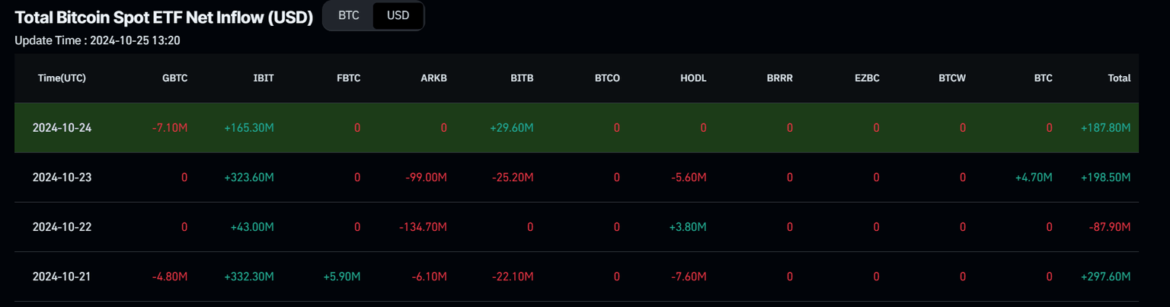Sort by the GBTC column header
The width and height of the screenshot is (1170, 307).
174,78
